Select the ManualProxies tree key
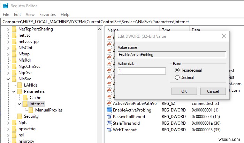The image size is (244, 143). (49, 110)
